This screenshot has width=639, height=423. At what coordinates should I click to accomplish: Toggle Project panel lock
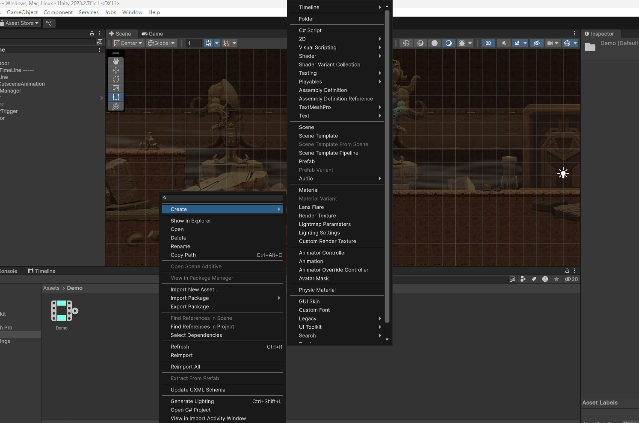click(567, 271)
